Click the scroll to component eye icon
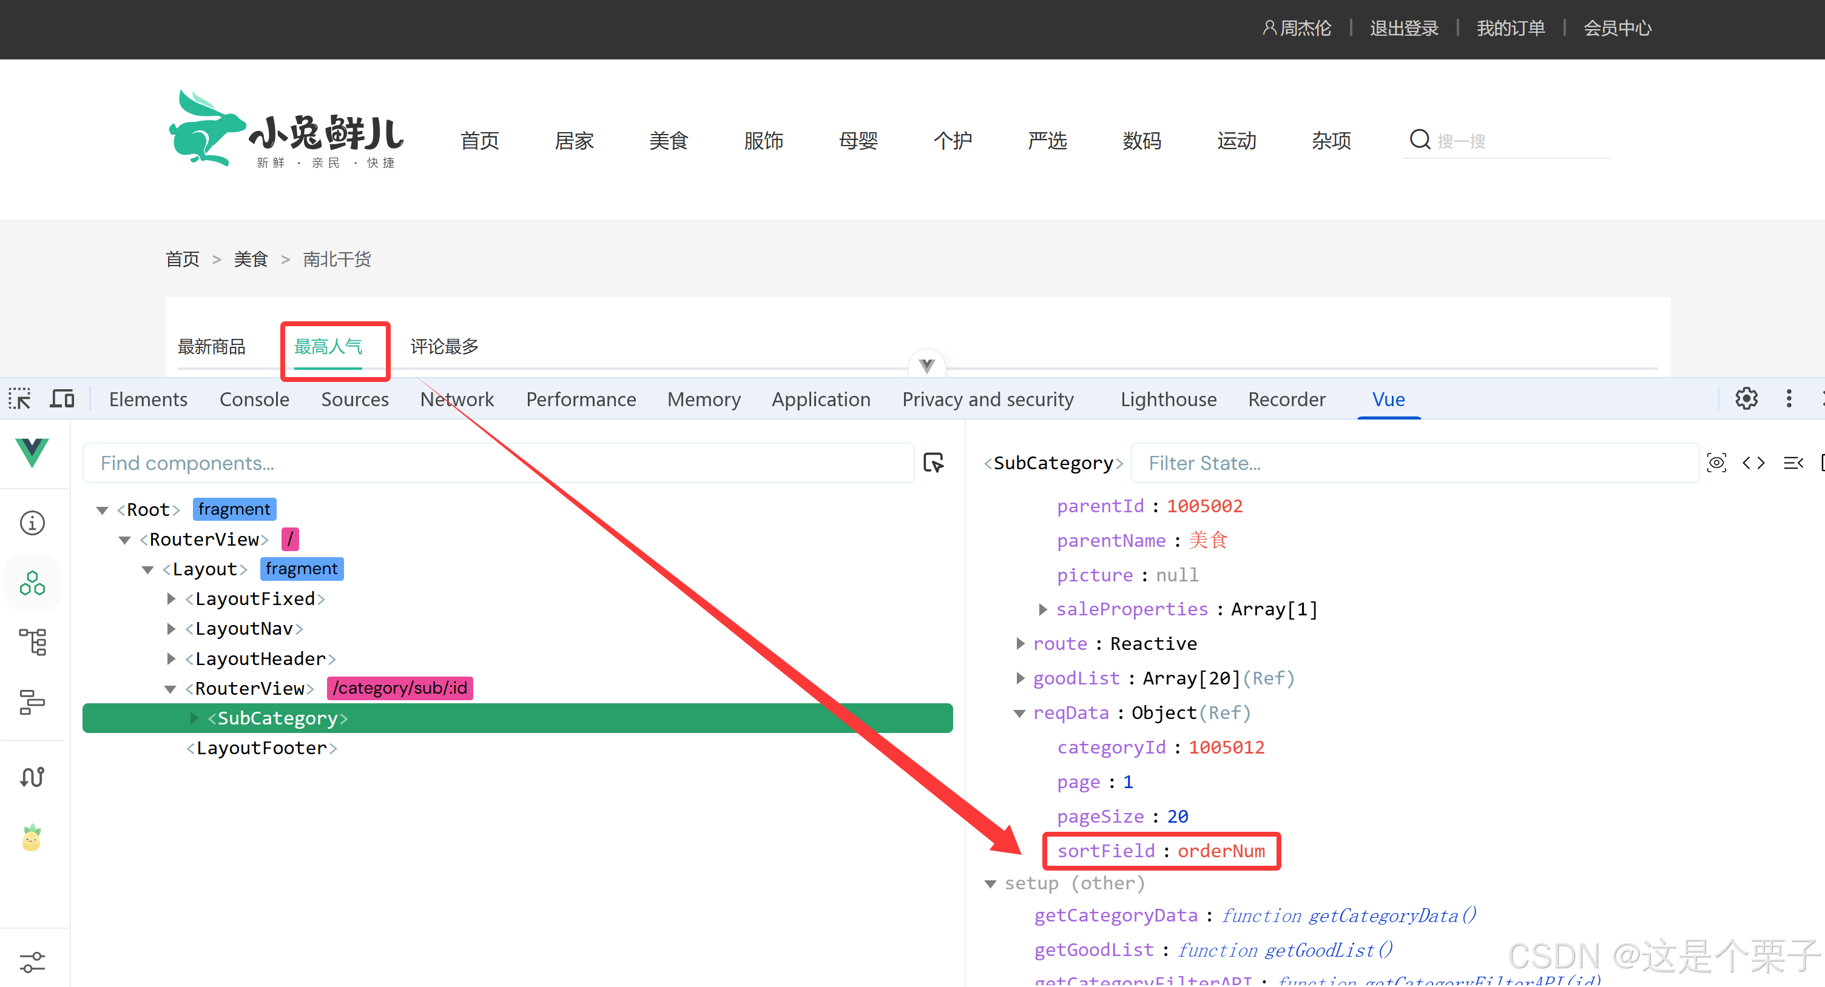The image size is (1825, 987). click(1716, 463)
